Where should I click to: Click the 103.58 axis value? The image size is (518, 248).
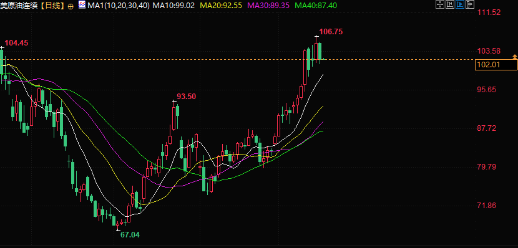(489, 51)
